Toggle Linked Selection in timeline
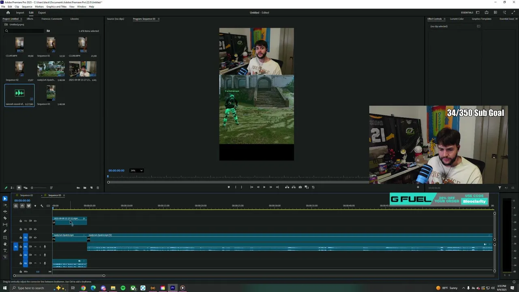 [x=28, y=206]
